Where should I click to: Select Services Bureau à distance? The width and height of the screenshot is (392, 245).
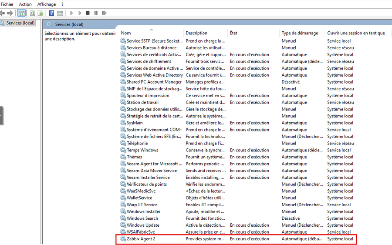pos(152,47)
